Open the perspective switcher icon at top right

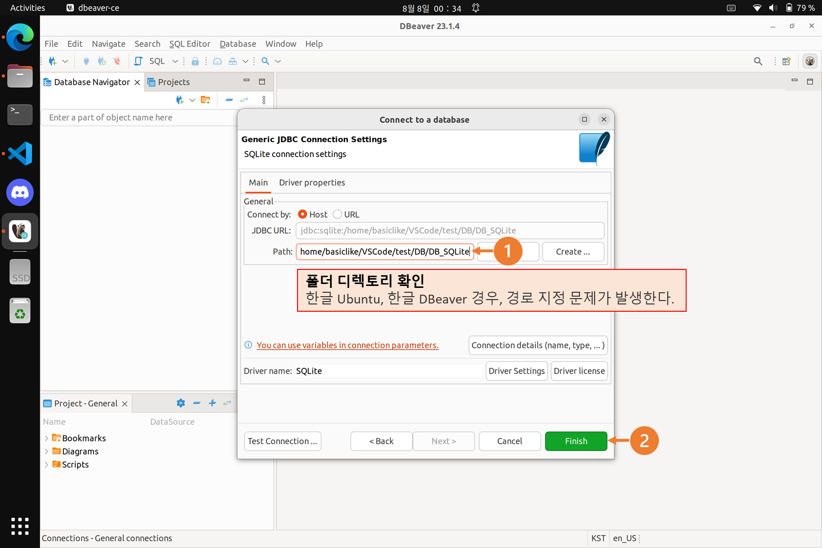786,61
